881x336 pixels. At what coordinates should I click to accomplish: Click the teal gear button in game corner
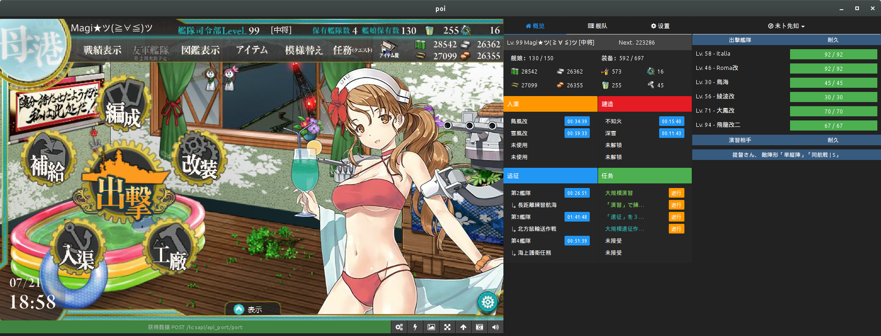(x=487, y=302)
